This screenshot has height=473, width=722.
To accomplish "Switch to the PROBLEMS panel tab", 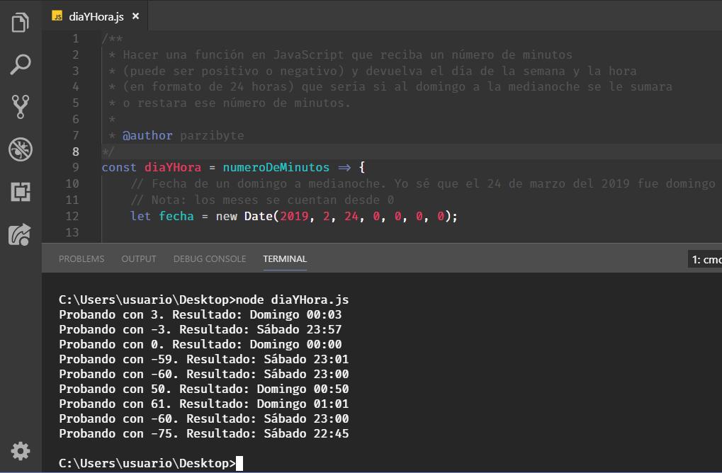I will tap(81, 259).
